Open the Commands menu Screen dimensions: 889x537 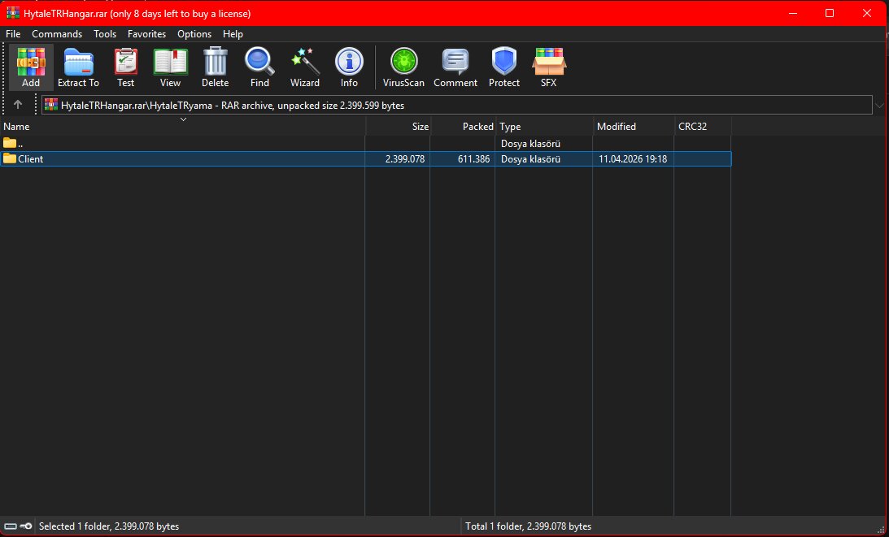57,34
